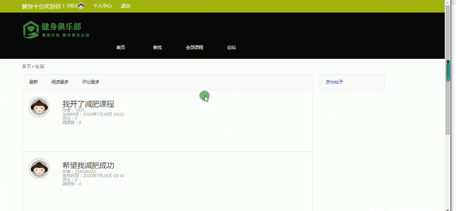
Task: Open 个人中心 in the top bar
Action: tap(102, 6)
